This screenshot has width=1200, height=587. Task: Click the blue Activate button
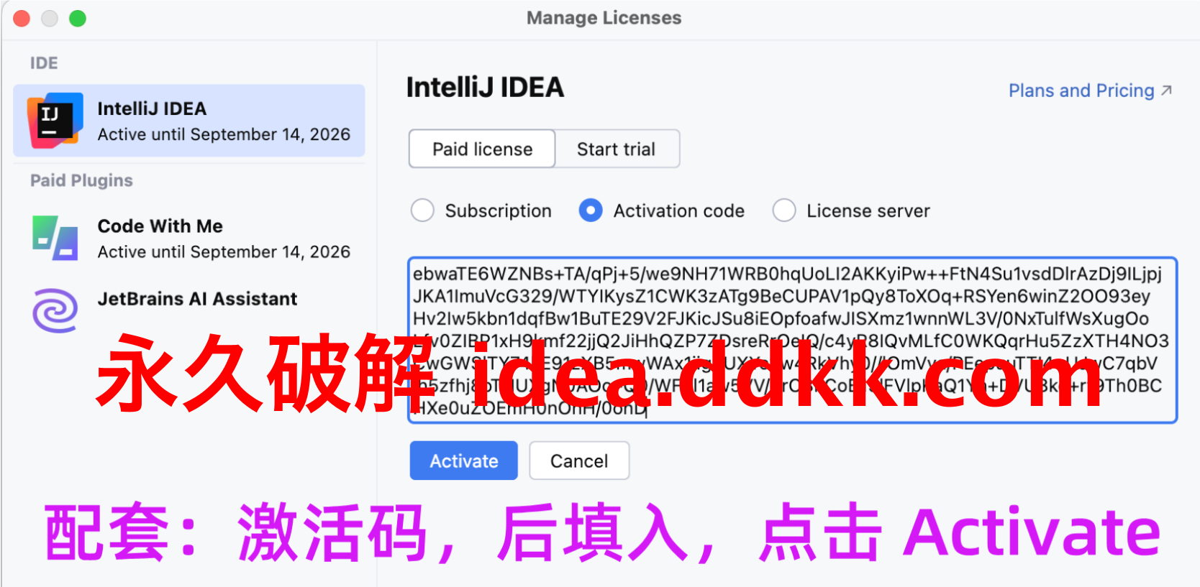pyautogui.click(x=464, y=461)
